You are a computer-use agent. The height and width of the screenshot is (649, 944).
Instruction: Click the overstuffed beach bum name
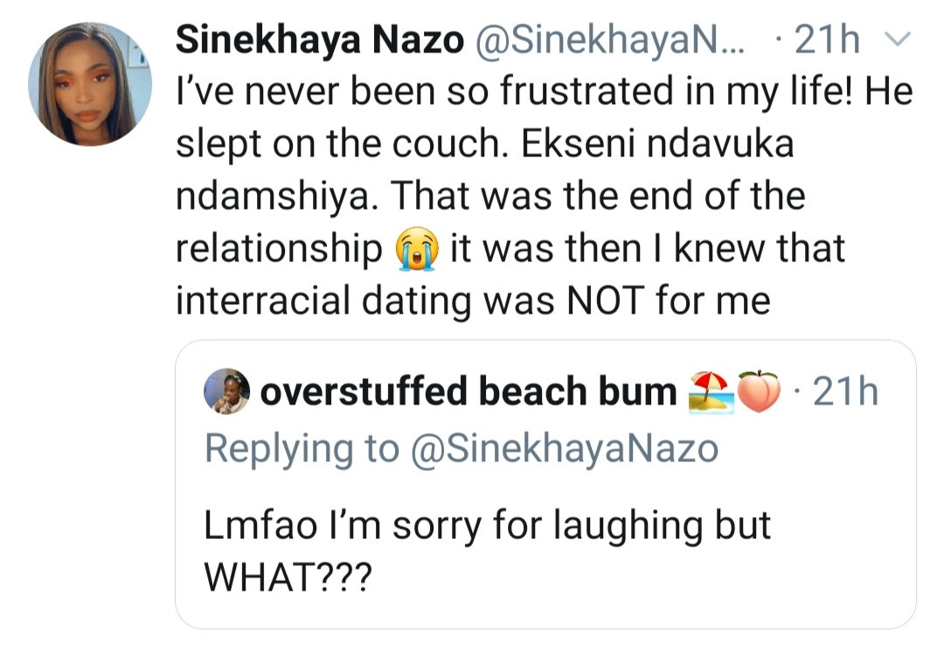coord(469,393)
